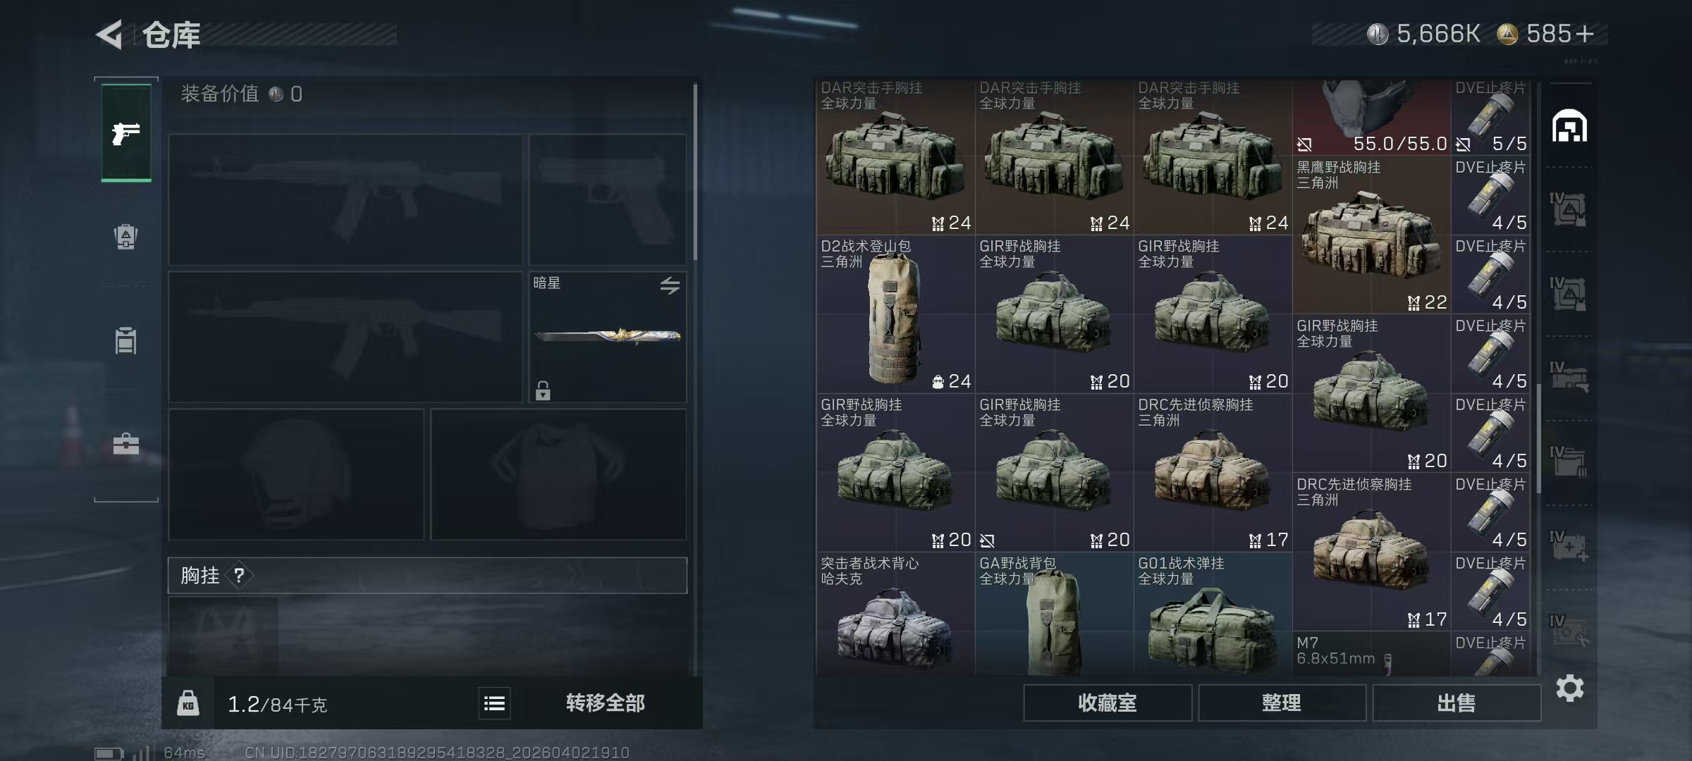The width and height of the screenshot is (1692, 761).
Task: Toggle the KG weight lock icon
Action: pyautogui.click(x=188, y=703)
